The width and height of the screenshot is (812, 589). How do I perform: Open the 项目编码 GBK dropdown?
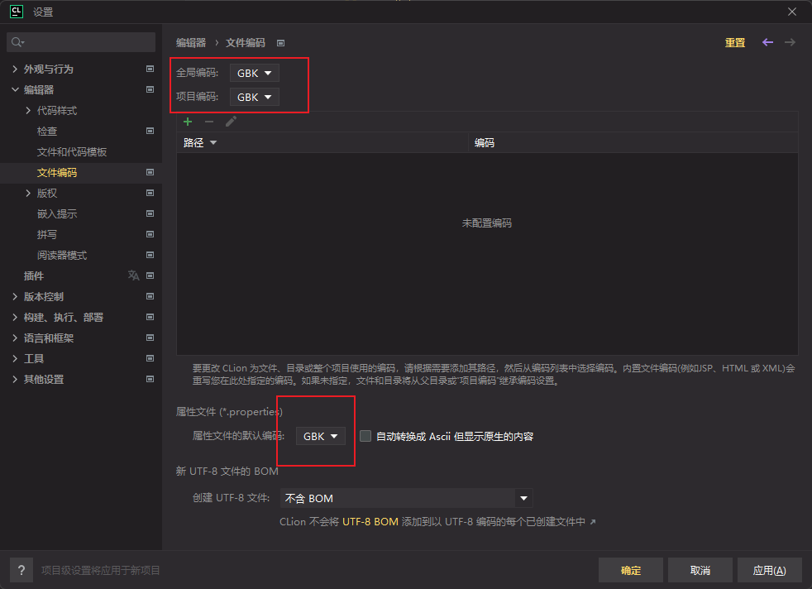coord(255,97)
